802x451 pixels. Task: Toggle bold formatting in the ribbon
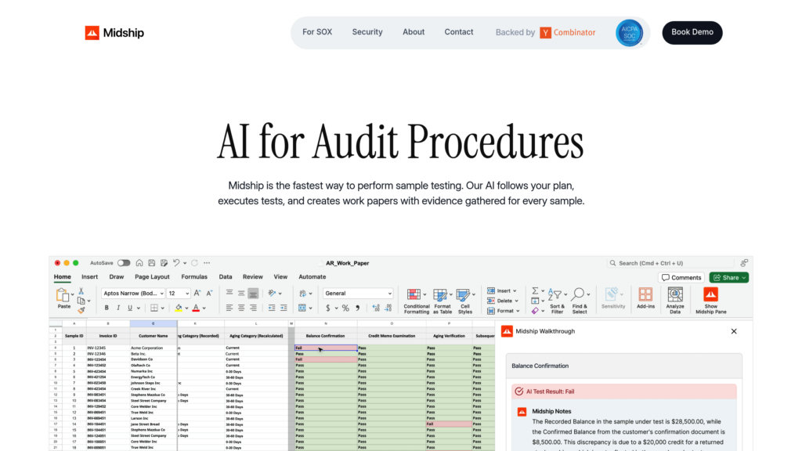click(x=107, y=308)
